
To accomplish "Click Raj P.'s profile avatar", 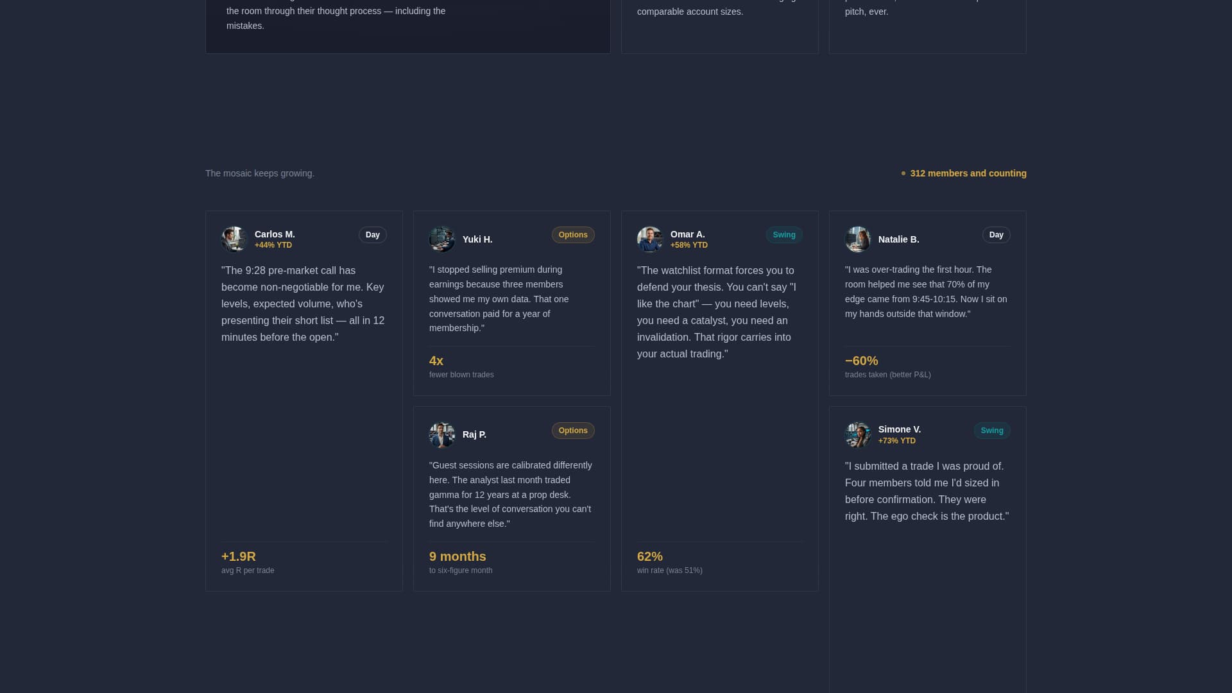I will [443, 434].
